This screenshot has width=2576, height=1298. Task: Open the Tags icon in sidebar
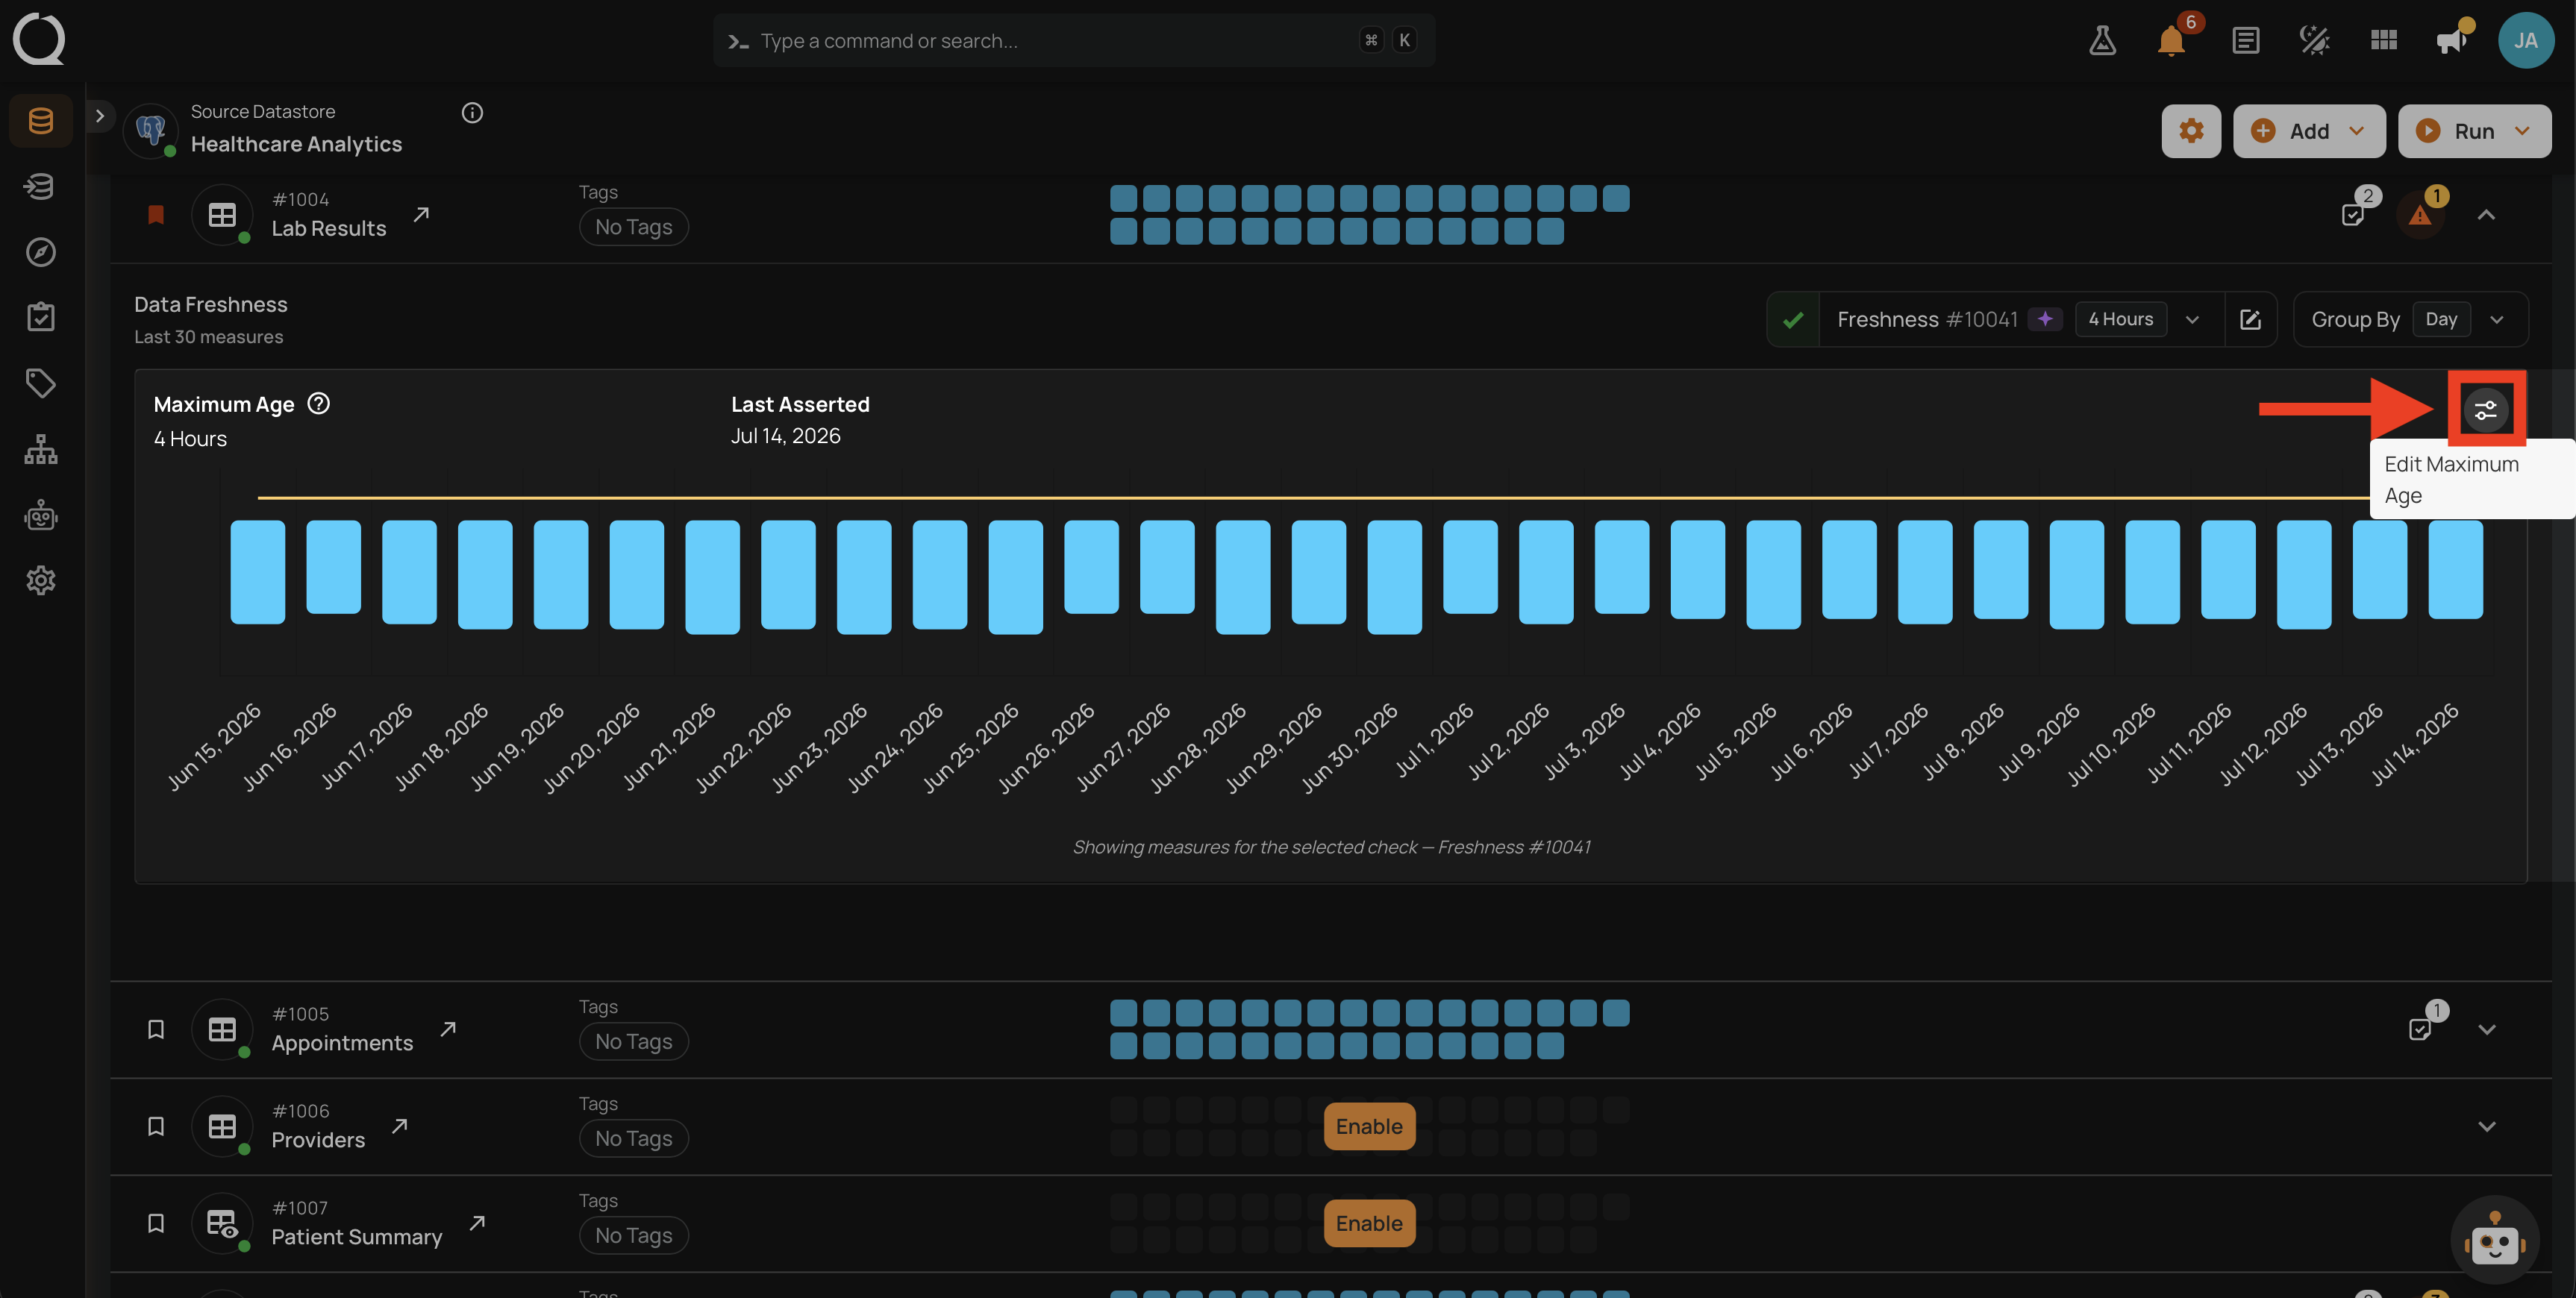[x=40, y=383]
